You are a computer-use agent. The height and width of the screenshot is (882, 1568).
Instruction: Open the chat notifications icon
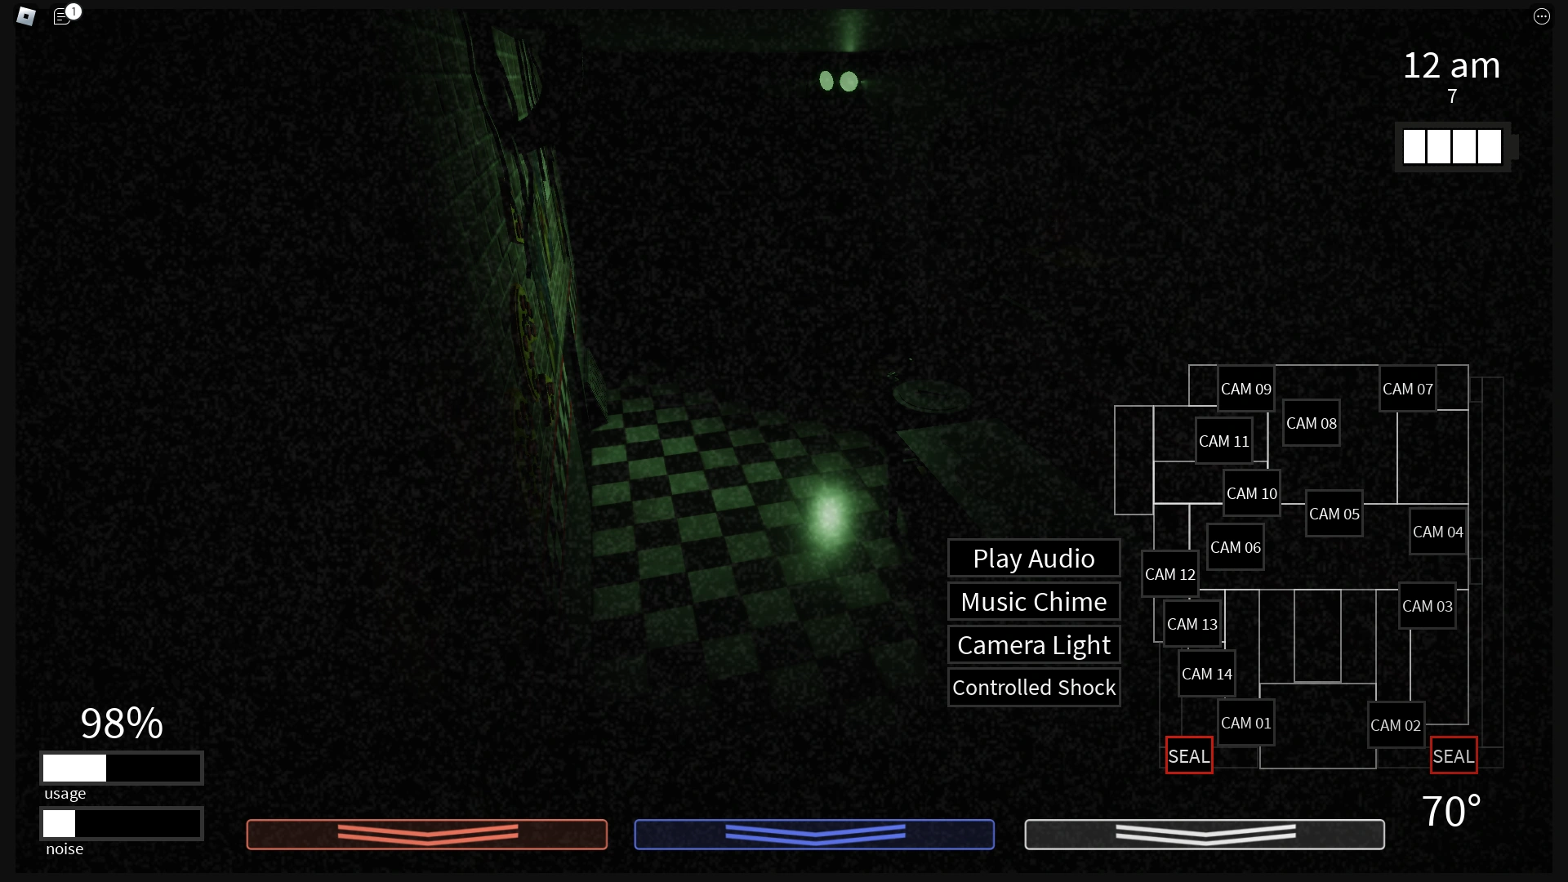click(x=62, y=16)
